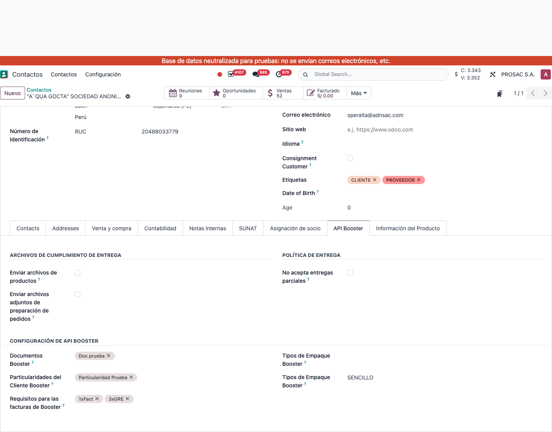
Task: Open the Configuración menu
Action: (103, 74)
